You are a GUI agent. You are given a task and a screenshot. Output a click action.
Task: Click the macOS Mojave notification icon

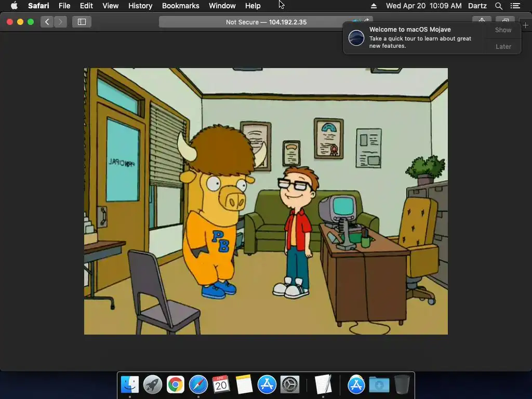tap(356, 37)
